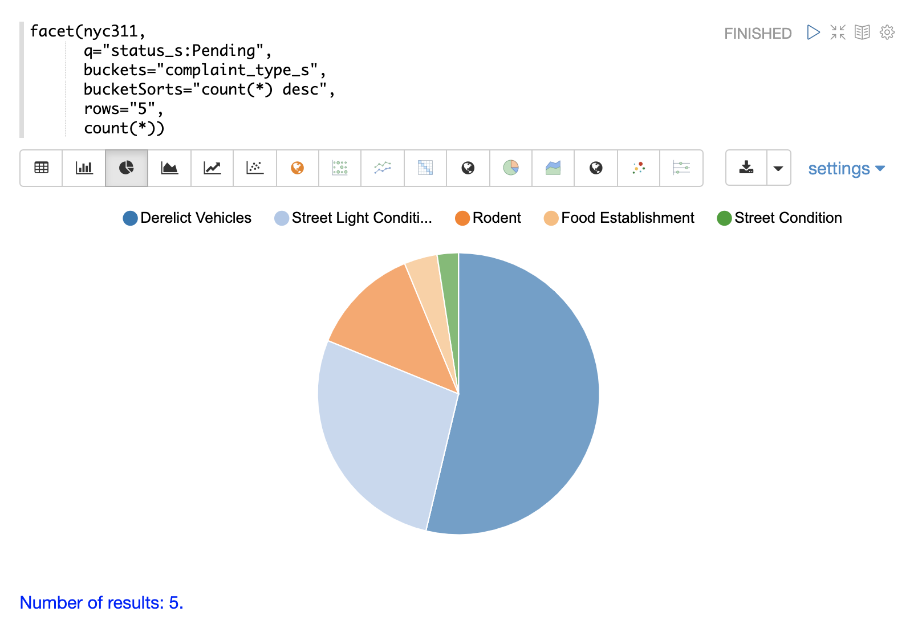Pick the scatter chart visualization

coord(255,168)
